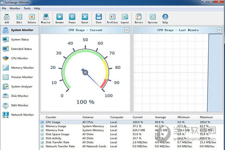This screenshot has width=225, height=150.
Task: Click the 100 % gauge readout
Action: coord(85,102)
